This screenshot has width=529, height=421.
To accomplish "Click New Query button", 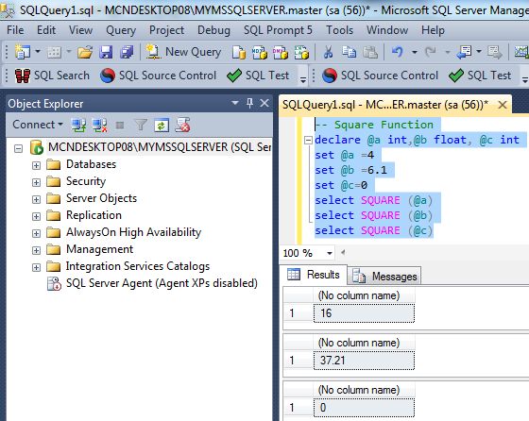I will pos(183,52).
